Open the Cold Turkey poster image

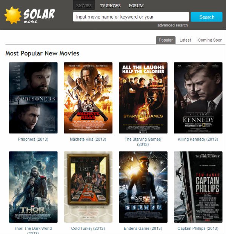click(88, 187)
